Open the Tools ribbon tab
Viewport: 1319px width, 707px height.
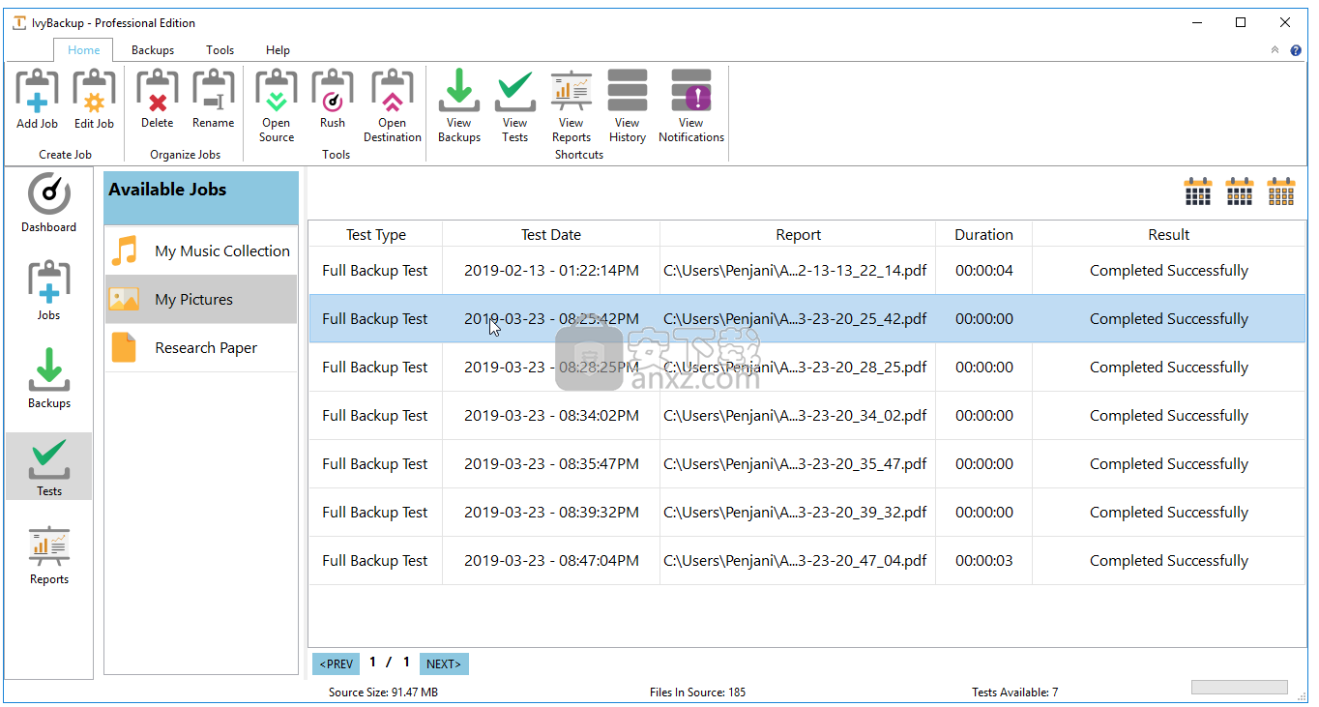[220, 50]
